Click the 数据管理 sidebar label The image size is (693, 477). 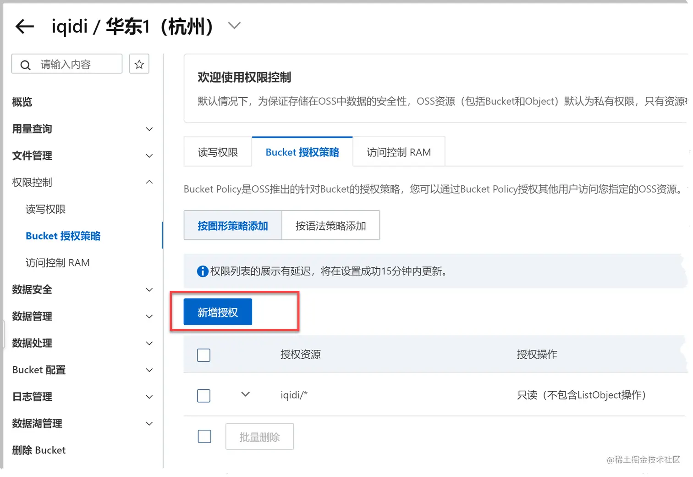(x=32, y=316)
